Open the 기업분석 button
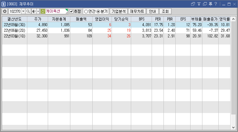Viewport: 238px width, 132px height. (118, 11)
